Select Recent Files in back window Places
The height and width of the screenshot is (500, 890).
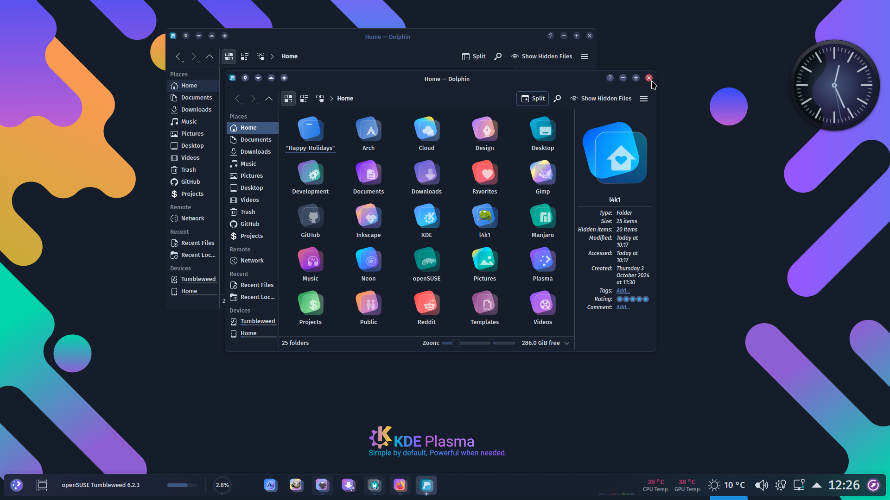pyautogui.click(x=193, y=243)
